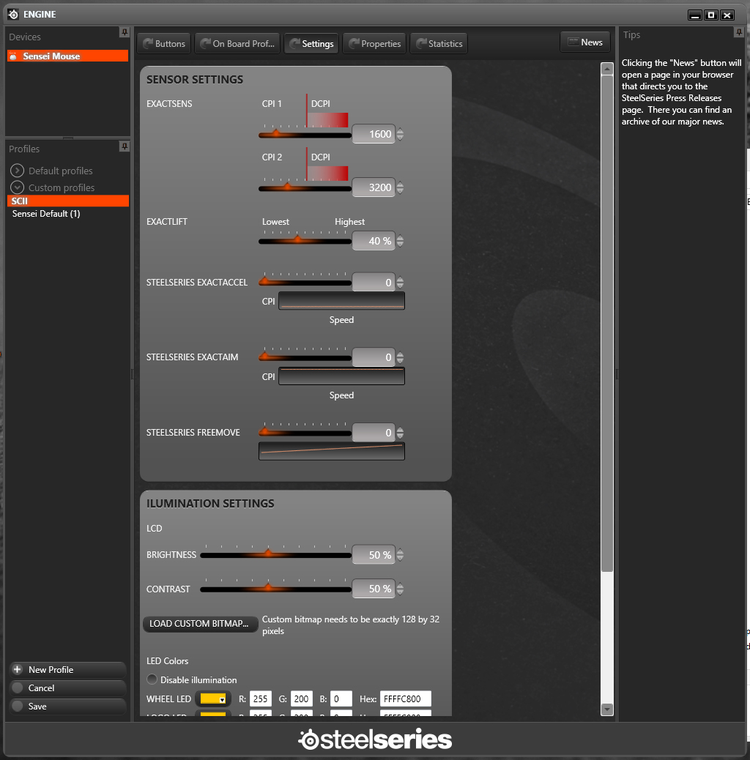Collapse the Custom profiles group
The image size is (750, 760).
click(17, 187)
